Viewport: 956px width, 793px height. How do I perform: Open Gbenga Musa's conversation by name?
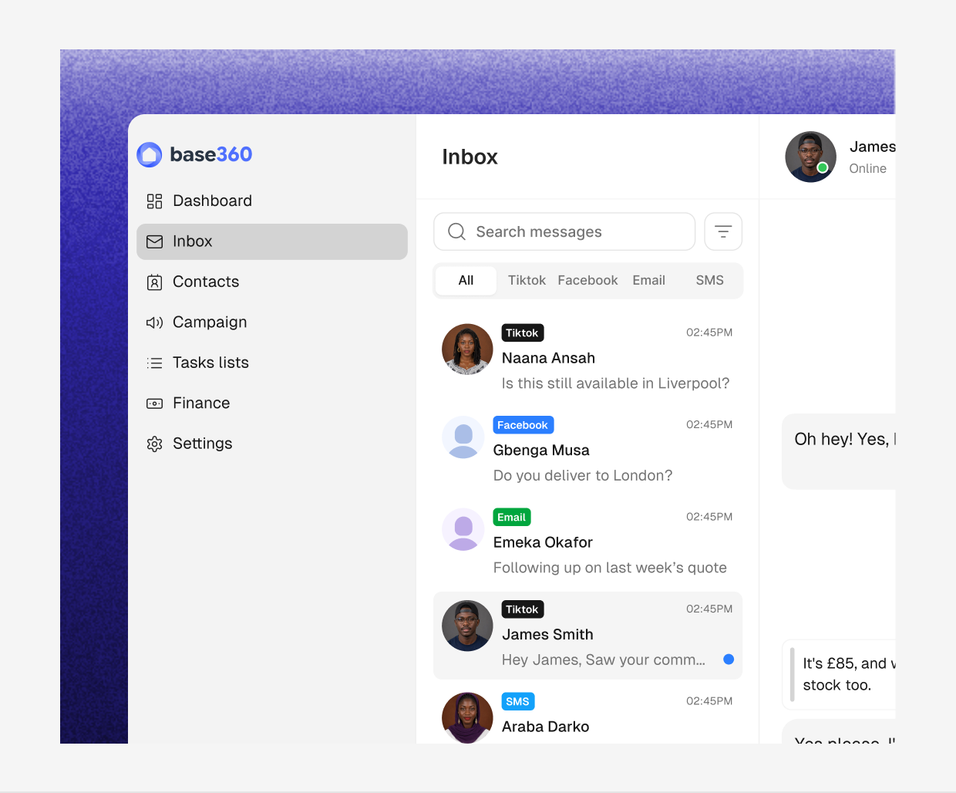tap(541, 450)
